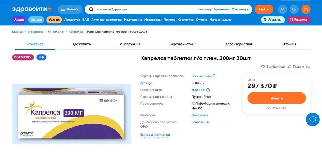Go to Онкология breadcrumb link
The width and height of the screenshot is (322, 157).
click(56, 32)
